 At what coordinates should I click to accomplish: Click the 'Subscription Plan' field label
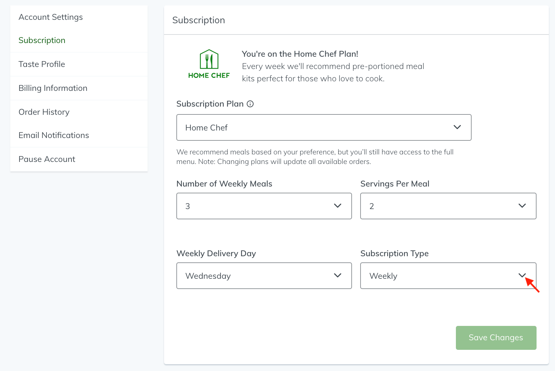click(210, 104)
